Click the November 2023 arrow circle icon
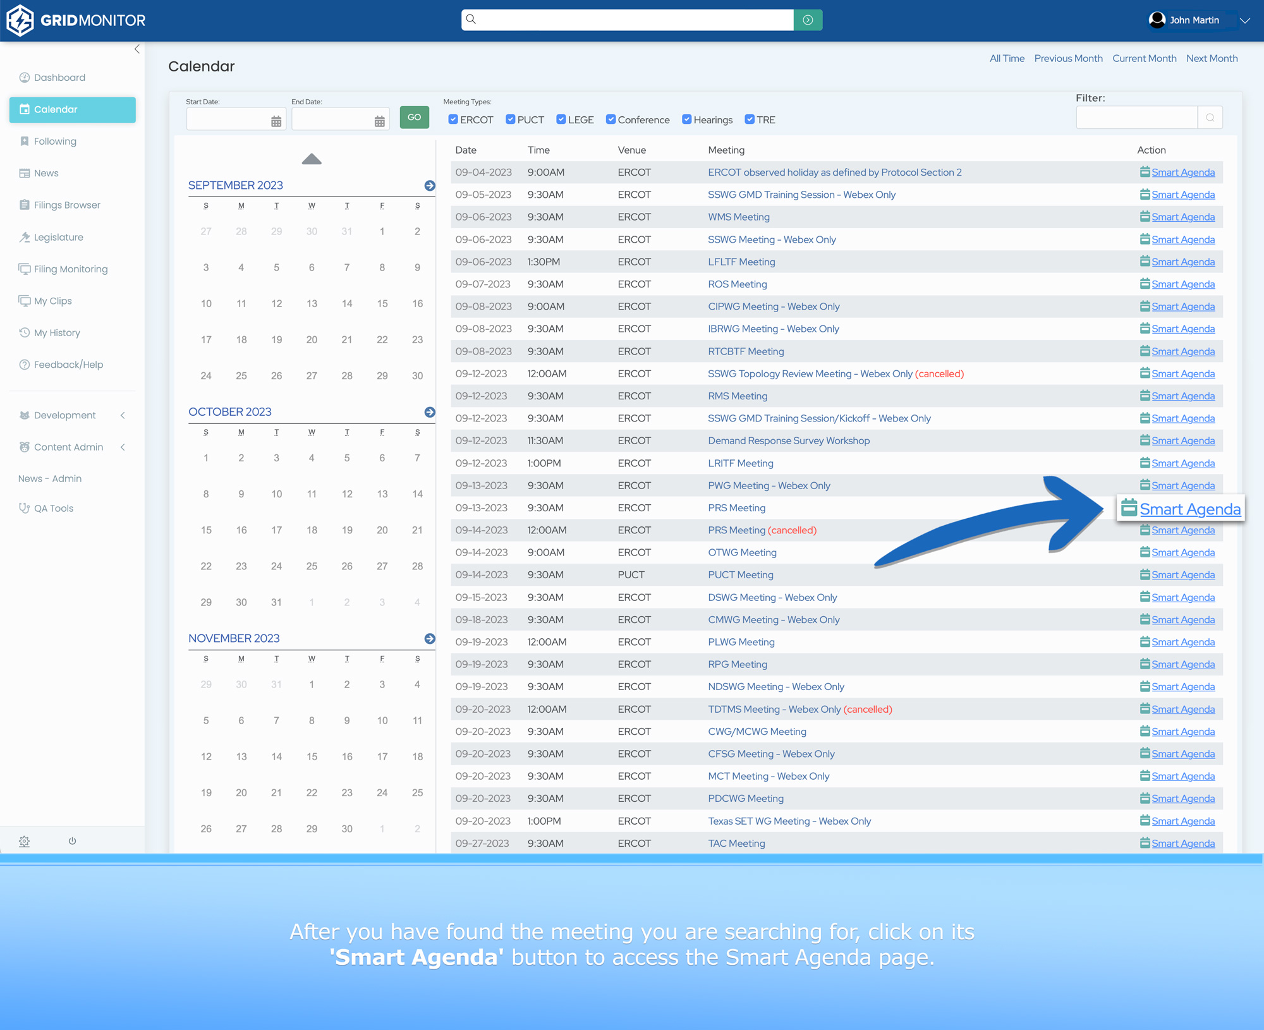Screen dimensions: 1264x1030 coord(430,639)
